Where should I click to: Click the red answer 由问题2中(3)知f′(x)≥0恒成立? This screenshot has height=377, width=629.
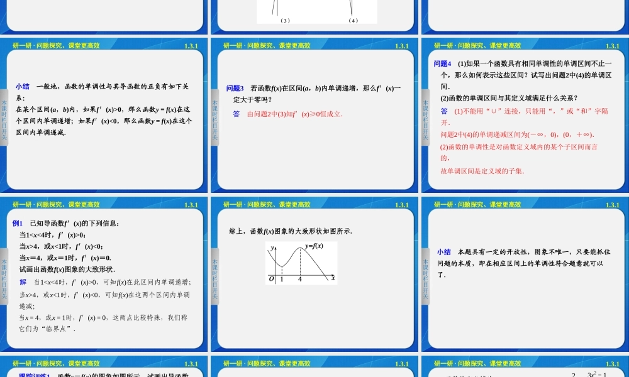tap(295, 114)
